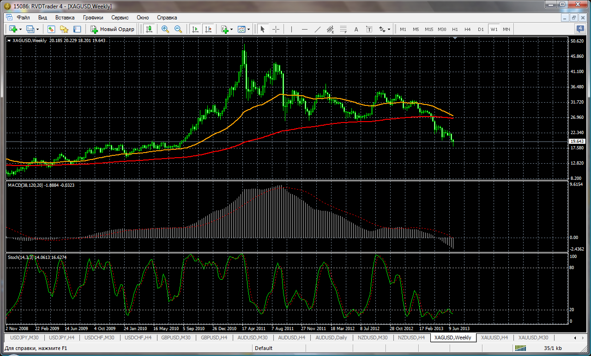Image resolution: width=591 pixels, height=356 pixels.
Task: Open the Market Watch panel icon
Action: pos(51,29)
